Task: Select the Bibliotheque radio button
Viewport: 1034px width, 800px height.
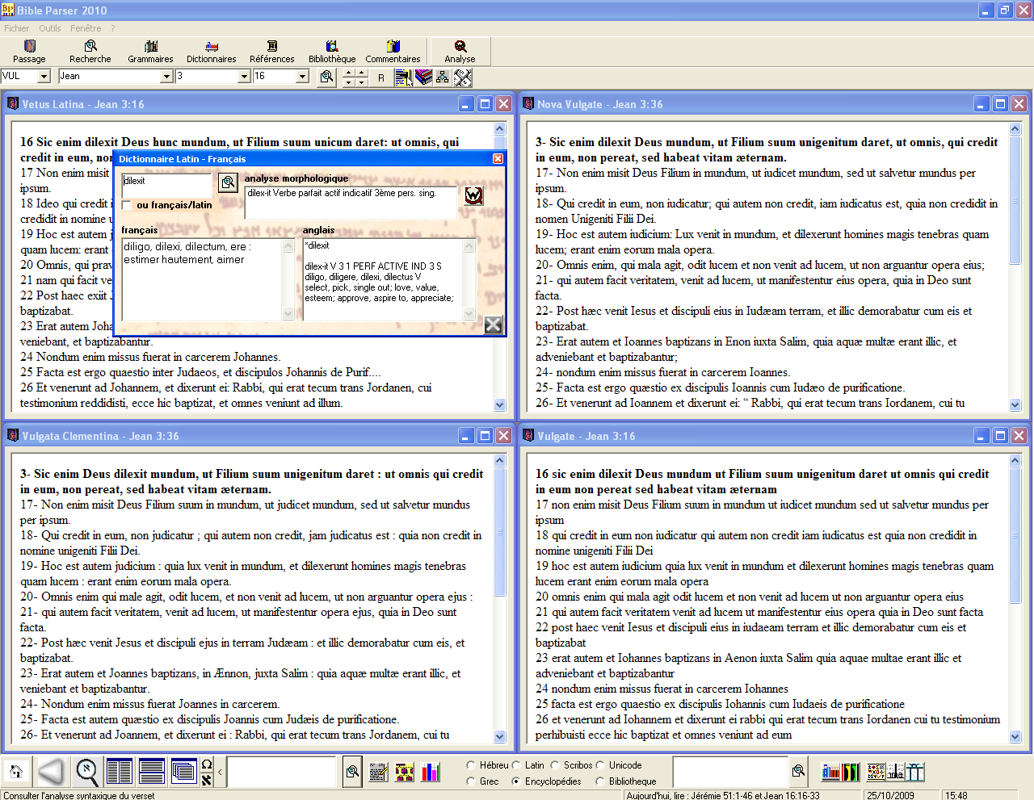Action: (x=600, y=781)
